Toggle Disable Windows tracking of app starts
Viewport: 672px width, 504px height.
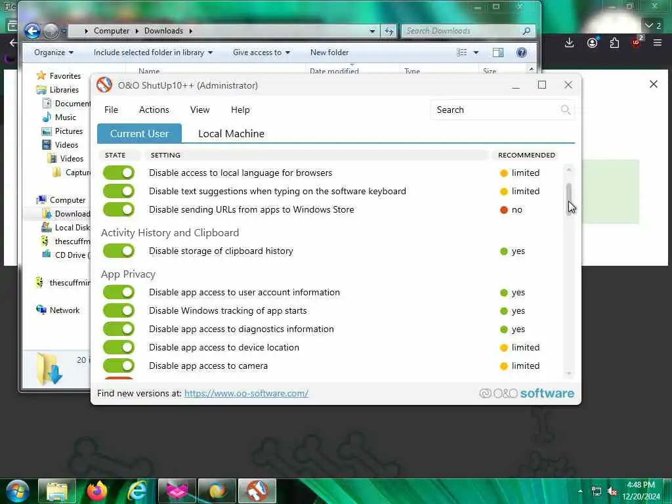pyautogui.click(x=119, y=310)
